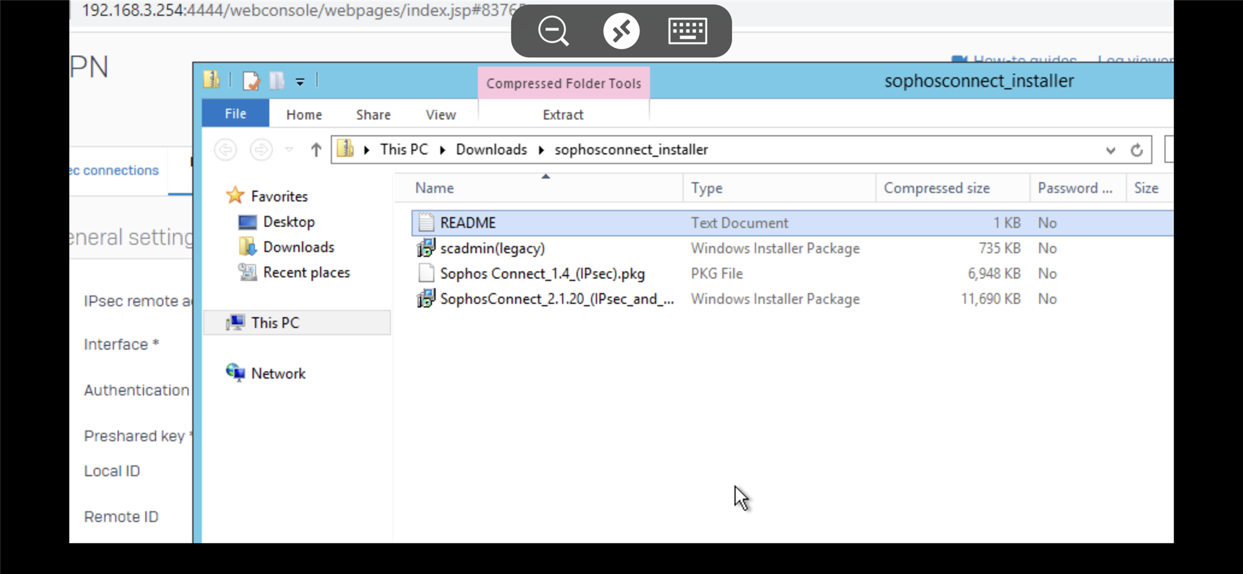Select This PC in the navigation pane
This screenshot has width=1243, height=574.
(x=297, y=322)
